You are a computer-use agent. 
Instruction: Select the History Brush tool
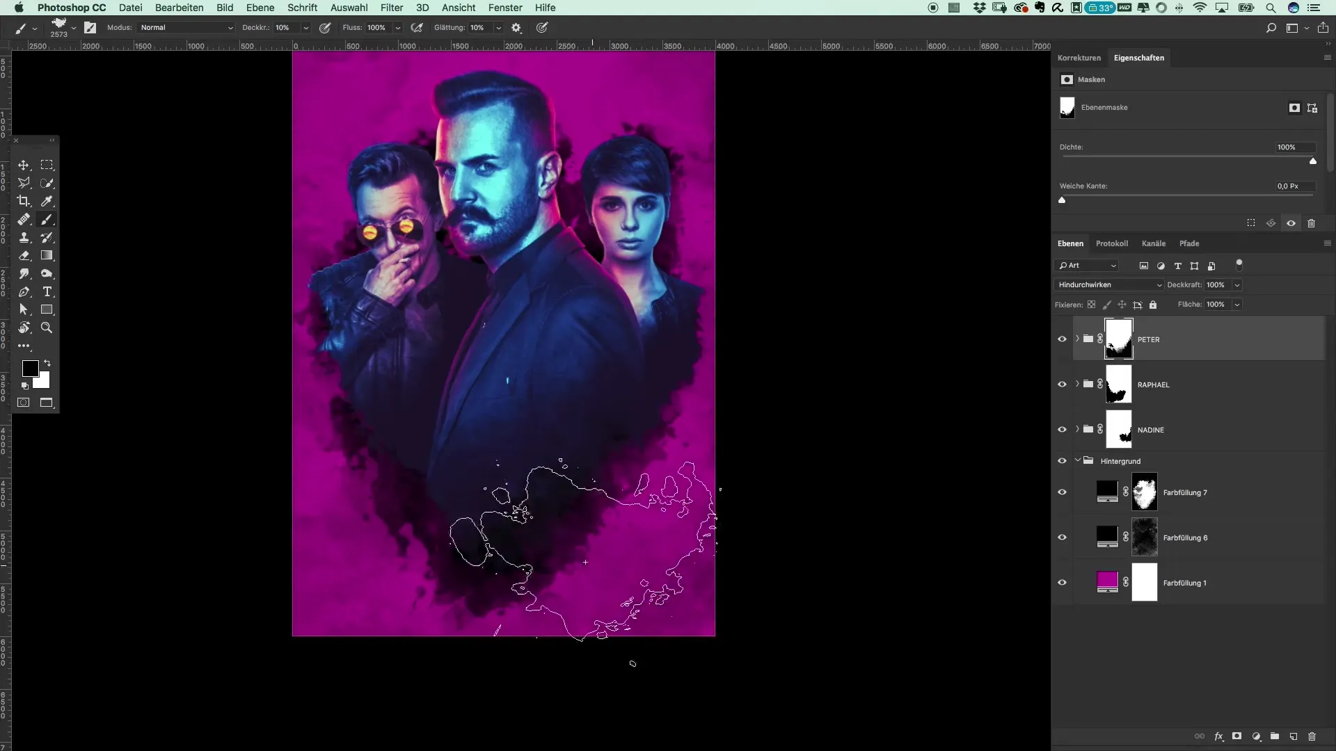(47, 237)
